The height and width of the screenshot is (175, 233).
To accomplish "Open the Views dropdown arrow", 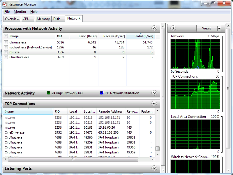I will (x=219, y=28).
